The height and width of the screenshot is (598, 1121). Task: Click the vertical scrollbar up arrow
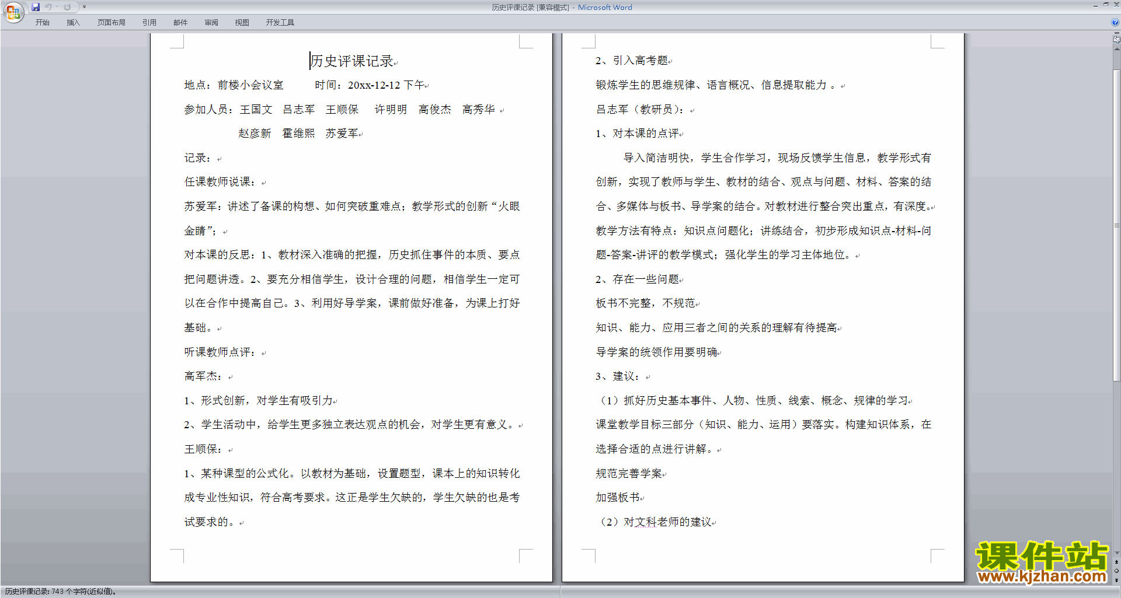[1116, 48]
